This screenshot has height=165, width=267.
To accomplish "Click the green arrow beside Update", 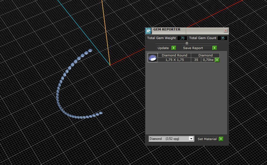I will coord(174,48).
